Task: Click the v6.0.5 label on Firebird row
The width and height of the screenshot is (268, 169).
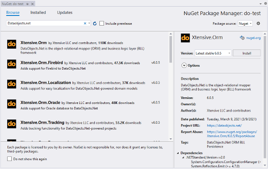Action: click(x=156, y=63)
